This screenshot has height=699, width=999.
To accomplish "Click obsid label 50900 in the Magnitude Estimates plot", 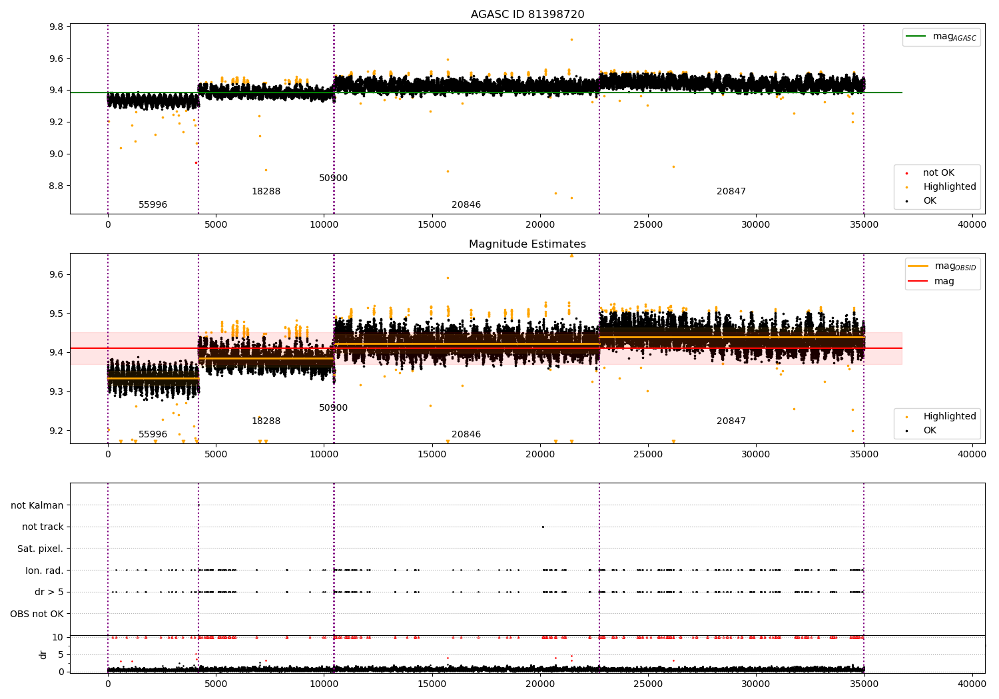I will coord(334,408).
